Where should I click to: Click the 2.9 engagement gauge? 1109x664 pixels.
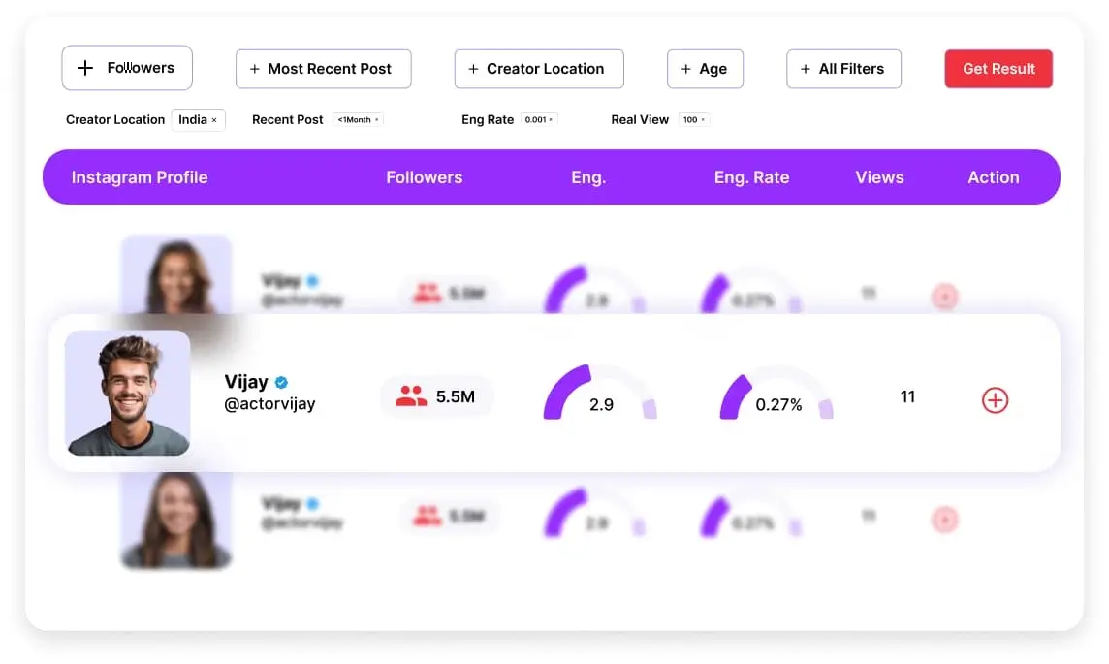pyautogui.click(x=600, y=394)
